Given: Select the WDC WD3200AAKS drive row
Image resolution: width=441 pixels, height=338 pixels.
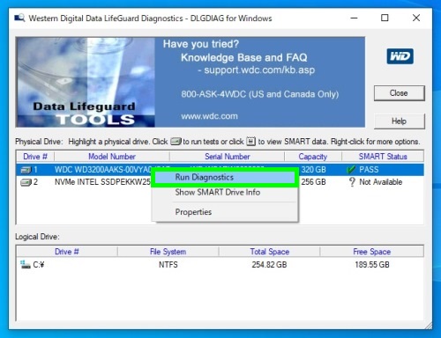Looking at the screenshot, I should [x=220, y=170].
